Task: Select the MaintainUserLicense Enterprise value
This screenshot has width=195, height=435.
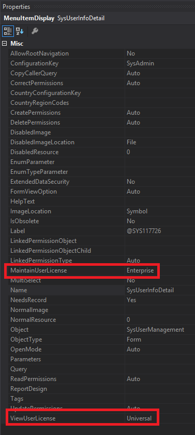Action: (x=140, y=270)
